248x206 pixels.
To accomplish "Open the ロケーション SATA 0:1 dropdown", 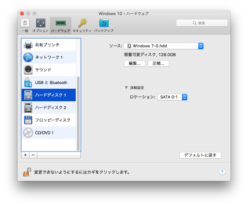I will pyautogui.click(x=173, y=97).
